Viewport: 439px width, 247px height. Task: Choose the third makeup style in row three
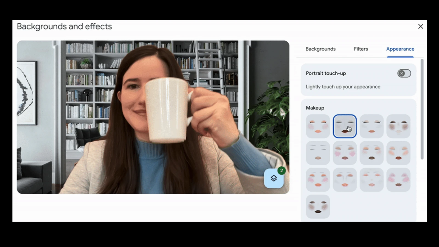(372, 180)
